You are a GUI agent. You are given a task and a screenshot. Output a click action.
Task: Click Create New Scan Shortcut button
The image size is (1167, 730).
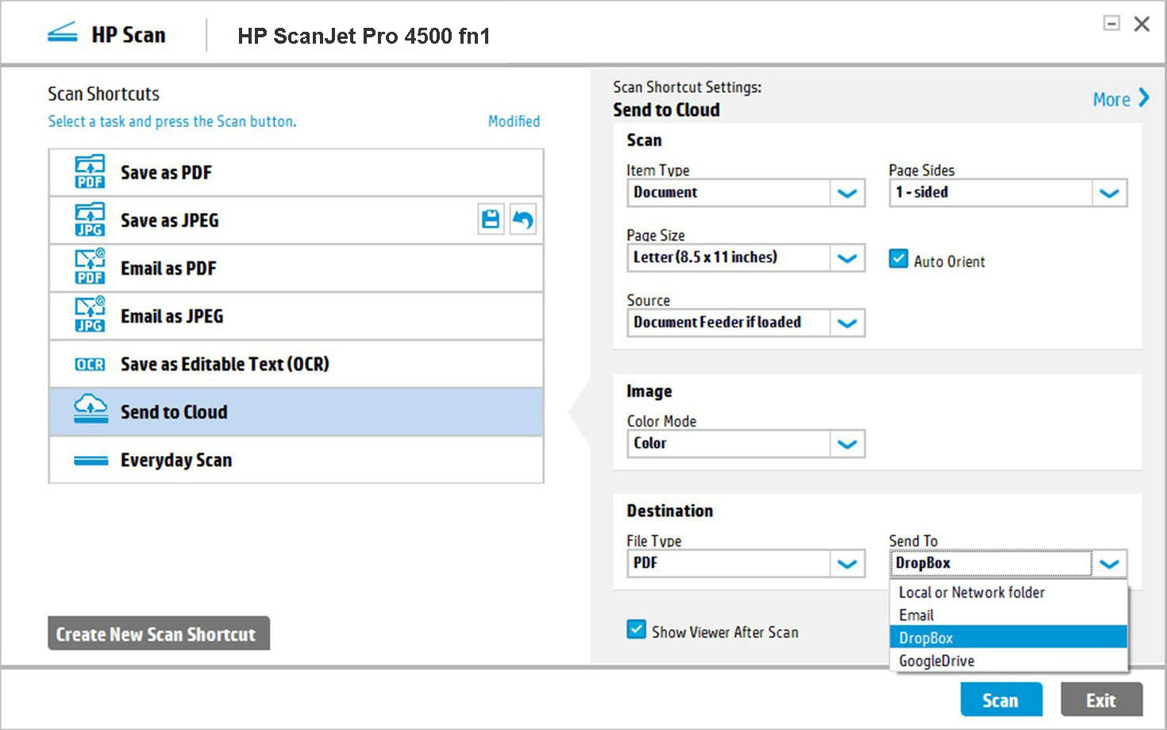(159, 634)
